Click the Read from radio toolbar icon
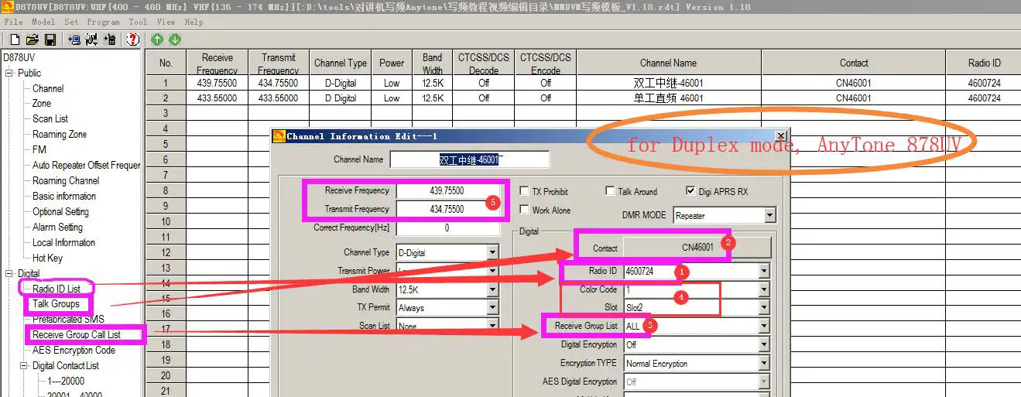 pos(74,39)
